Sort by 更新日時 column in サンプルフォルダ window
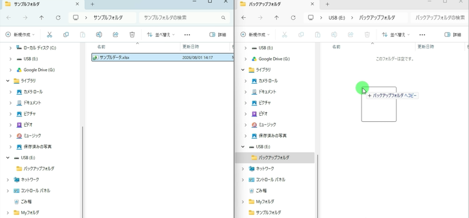The height and width of the screenshot is (218, 469). (191, 47)
